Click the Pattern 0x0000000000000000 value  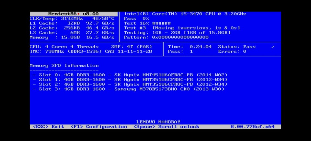tap(180, 38)
